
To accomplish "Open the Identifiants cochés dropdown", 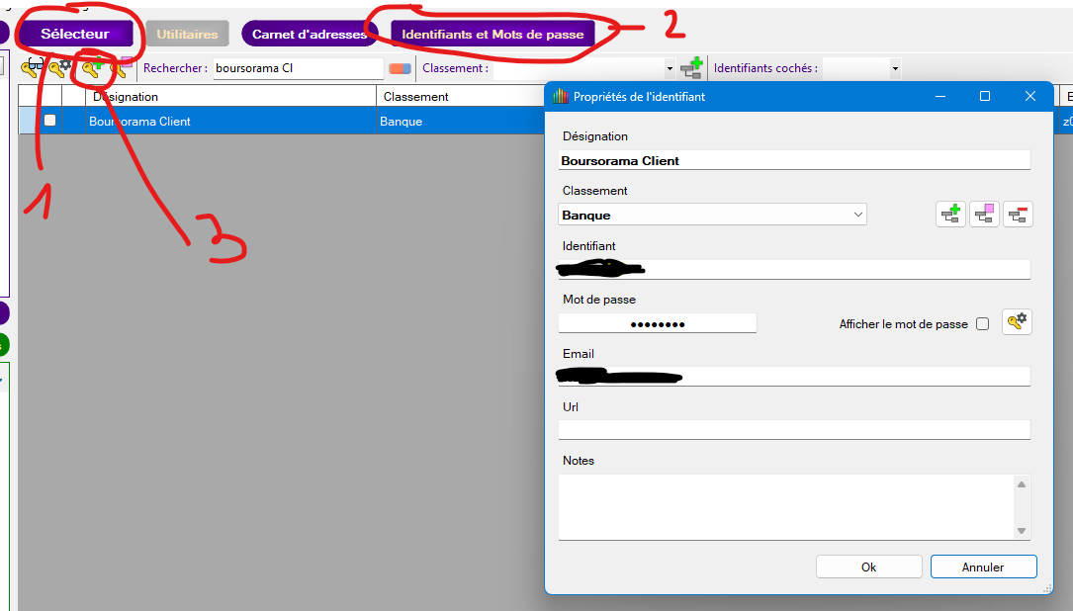I will coord(895,68).
